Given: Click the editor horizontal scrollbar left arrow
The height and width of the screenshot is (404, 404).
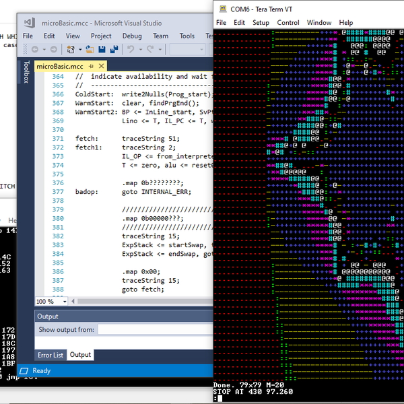Looking at the screenshot, I should click(73, 301).
